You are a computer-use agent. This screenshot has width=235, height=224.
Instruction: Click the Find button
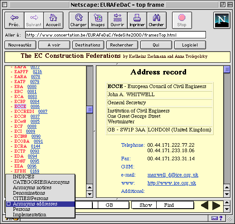click(x=175, y=205)
